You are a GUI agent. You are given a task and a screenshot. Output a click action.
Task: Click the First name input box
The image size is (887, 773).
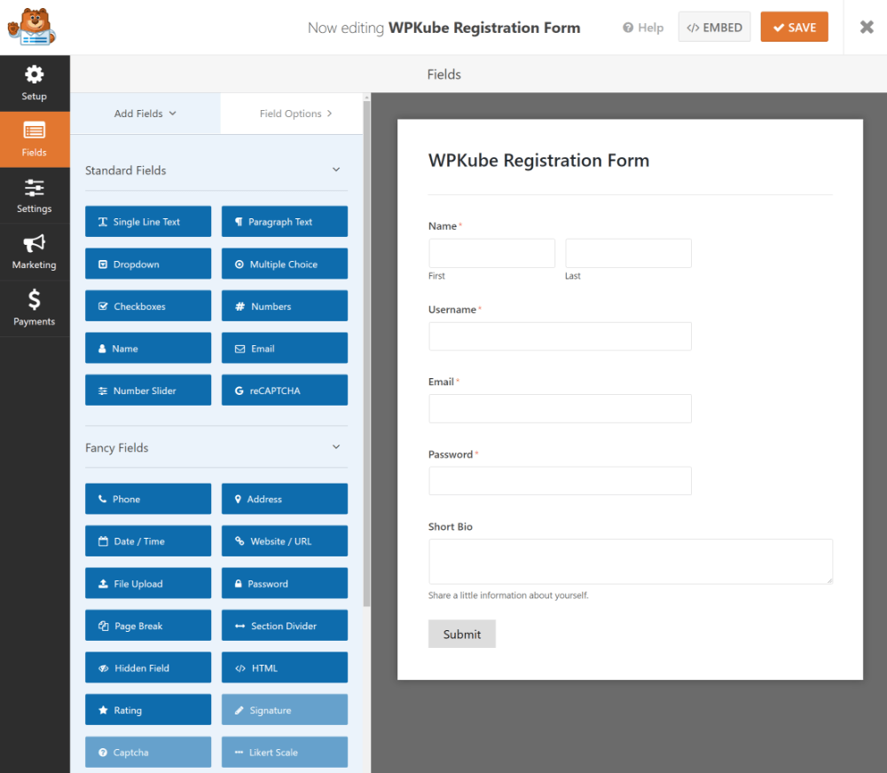[x=491, y=253]
